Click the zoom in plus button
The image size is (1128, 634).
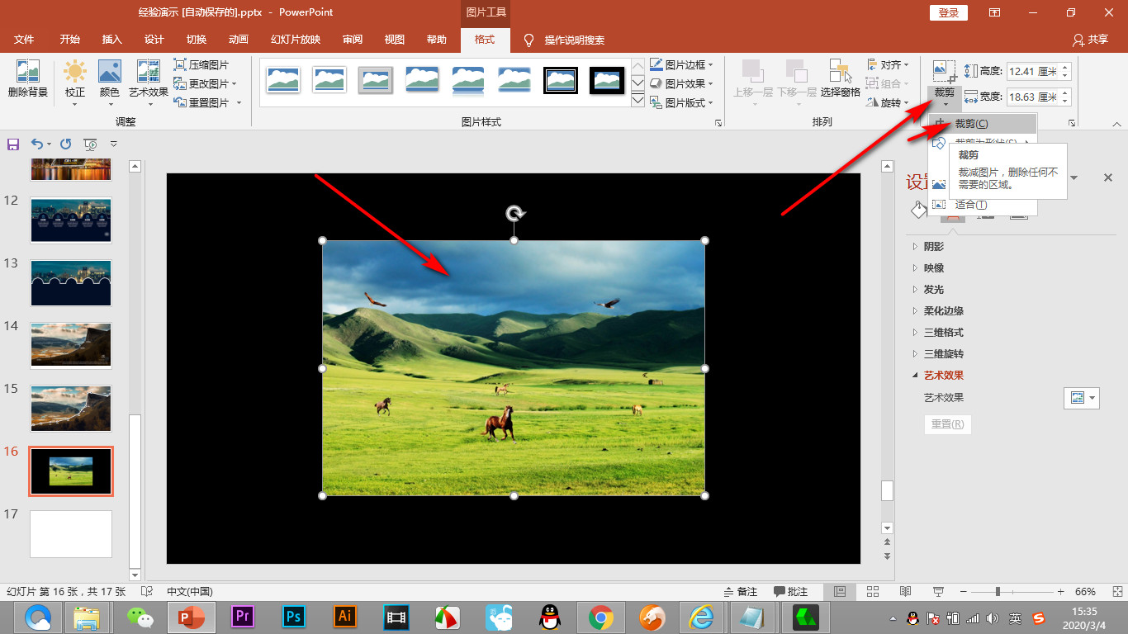click(x=1061, y=592)
